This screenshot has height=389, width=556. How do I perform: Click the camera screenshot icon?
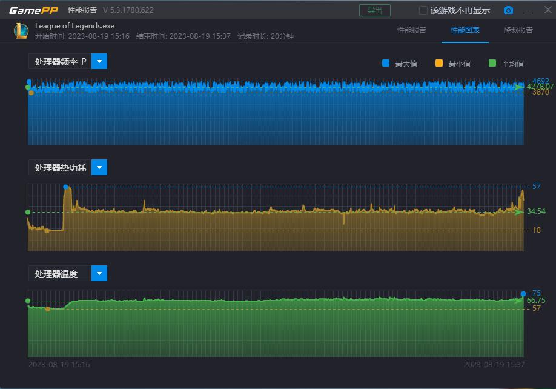click(x=508, y=10)
